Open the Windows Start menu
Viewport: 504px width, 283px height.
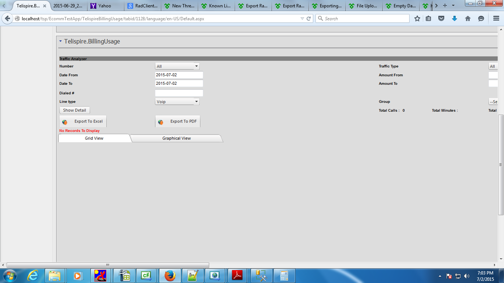(x=9, y=276)
